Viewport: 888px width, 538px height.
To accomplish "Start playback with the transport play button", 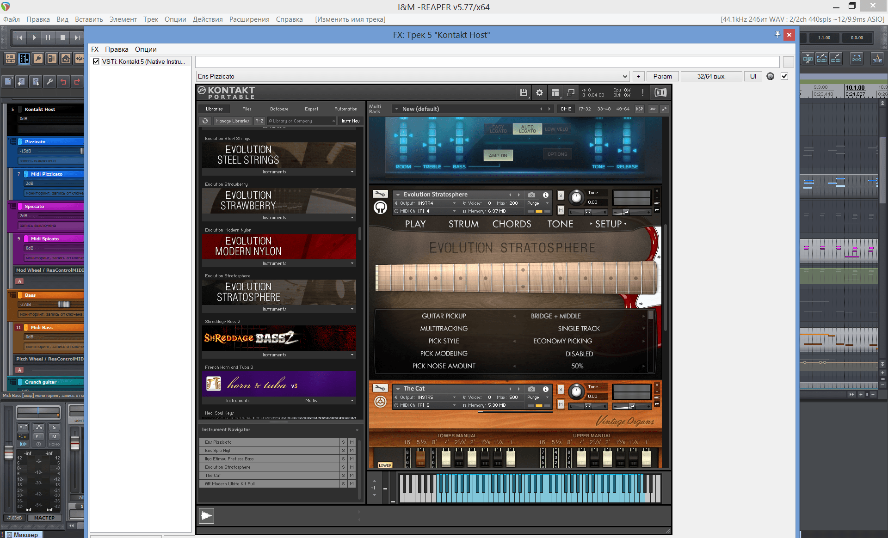I will 34,37.
